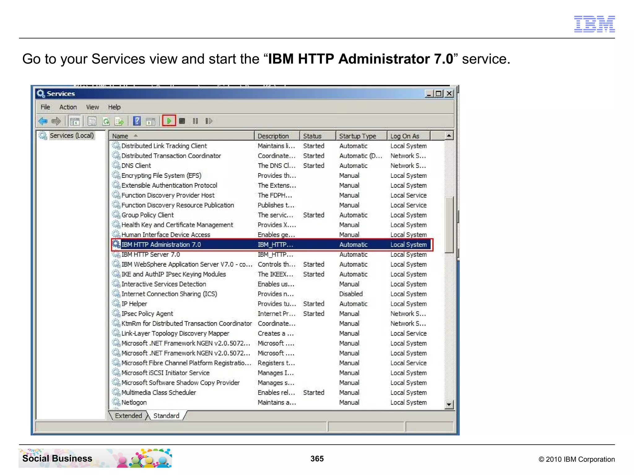The width and height of the screenshot is (634, 475).
Task: Select IBM HTTP Server 7.0 service
Action: 271,254
